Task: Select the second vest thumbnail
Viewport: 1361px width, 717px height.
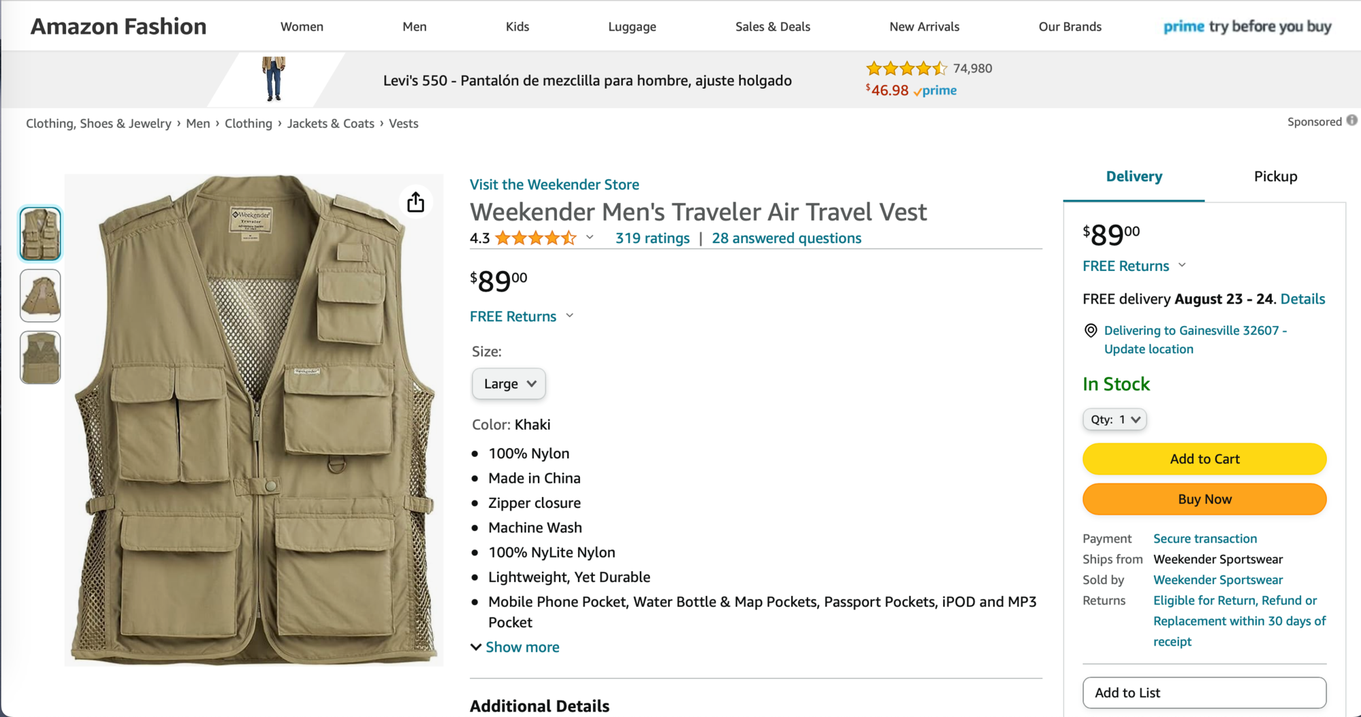Action: [40, 296]
